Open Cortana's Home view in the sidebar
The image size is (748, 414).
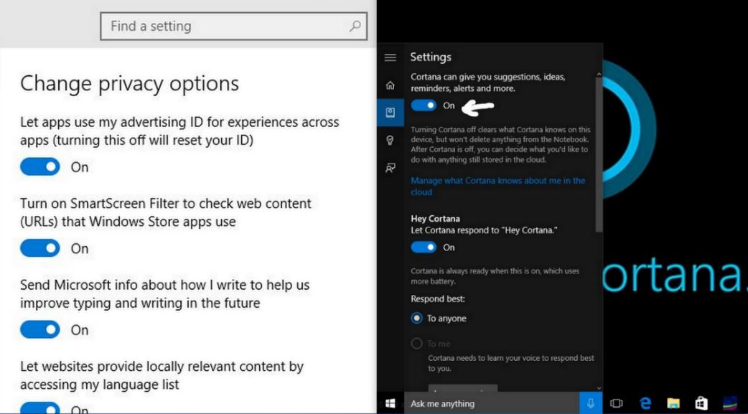(390, 85)
